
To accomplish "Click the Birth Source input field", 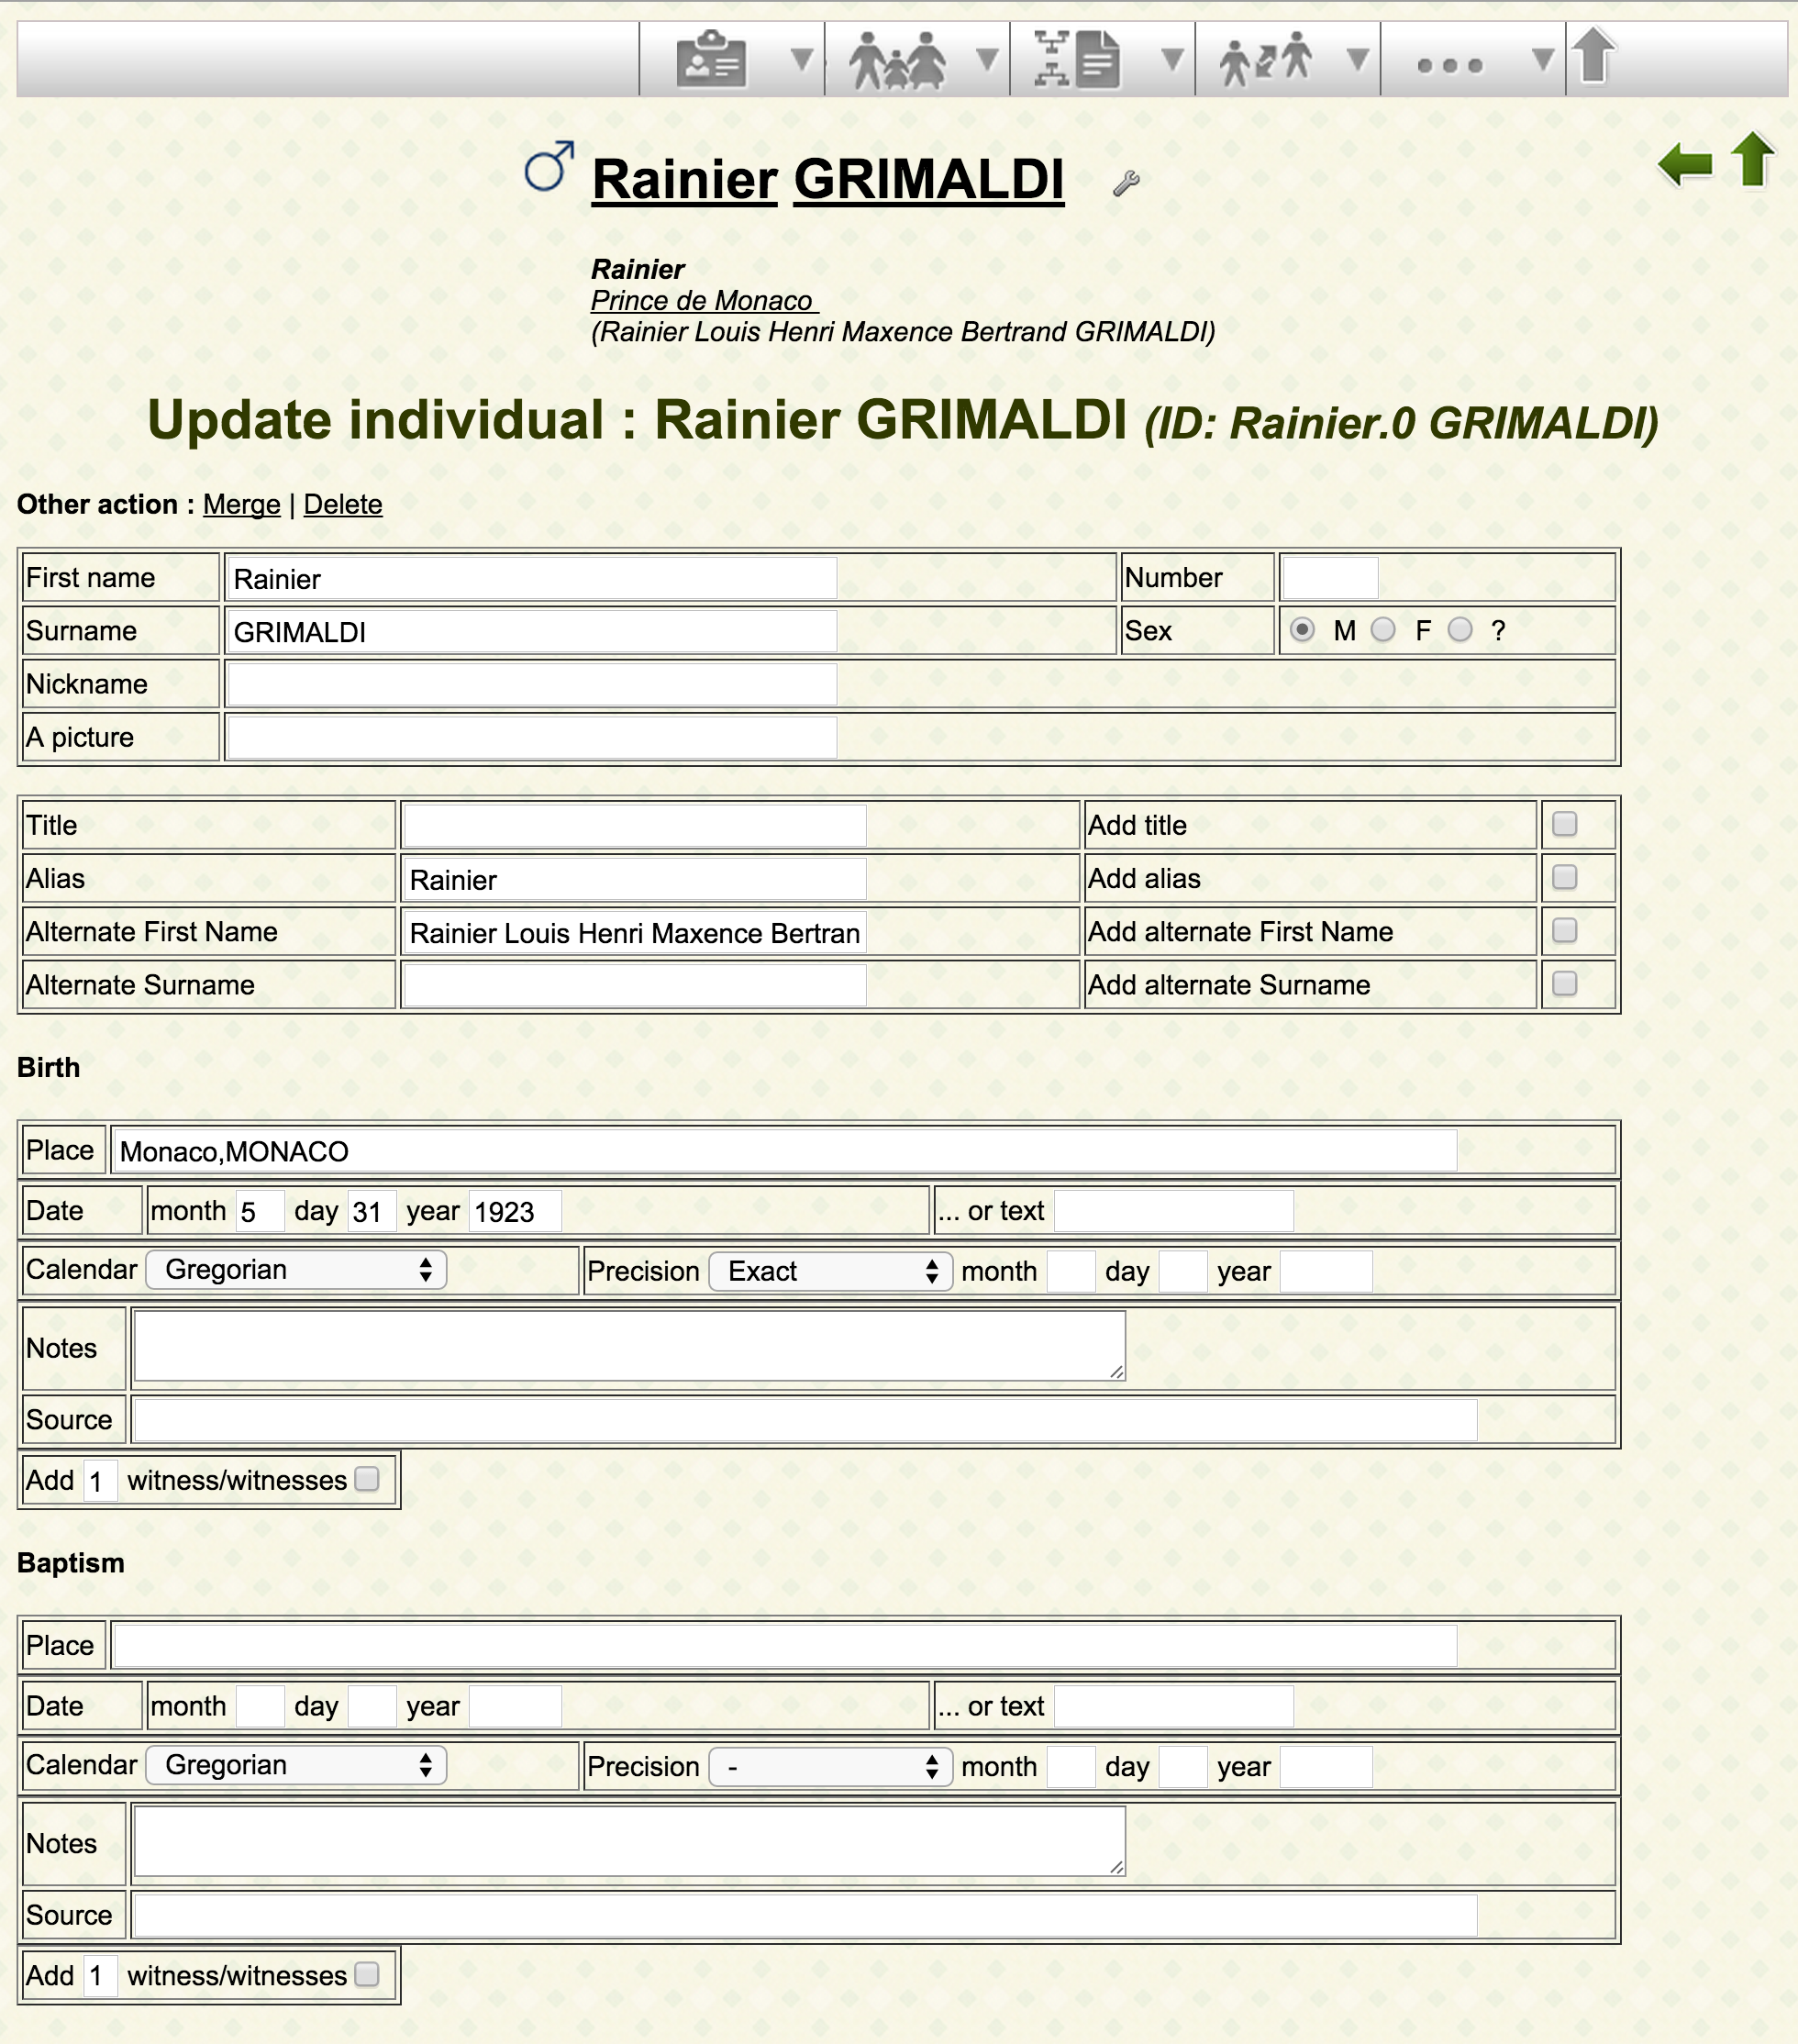I will [x=806, y=1420].
